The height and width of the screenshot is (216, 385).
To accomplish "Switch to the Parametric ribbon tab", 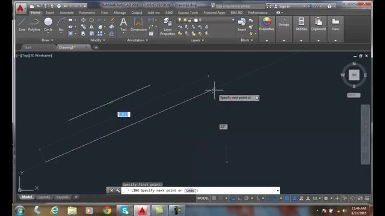I will pos(87,13).
